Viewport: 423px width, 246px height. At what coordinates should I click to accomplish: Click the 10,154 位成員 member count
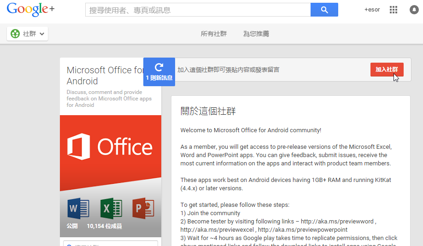[x=105, y=226]
